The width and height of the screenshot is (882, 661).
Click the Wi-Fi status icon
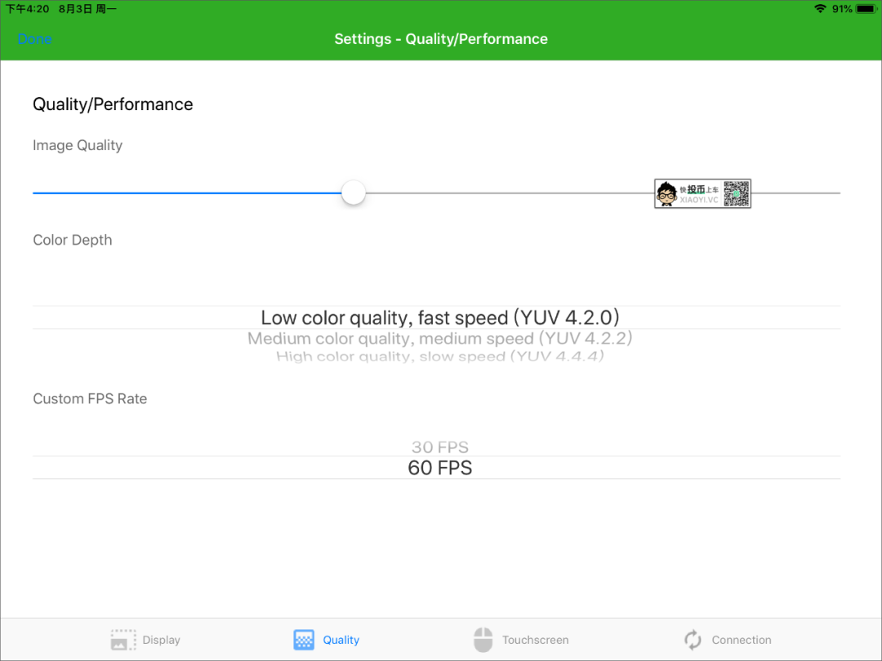pos(820,8)
